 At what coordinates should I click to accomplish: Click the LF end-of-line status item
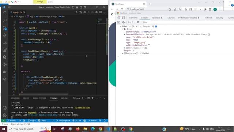coord(53,121)
